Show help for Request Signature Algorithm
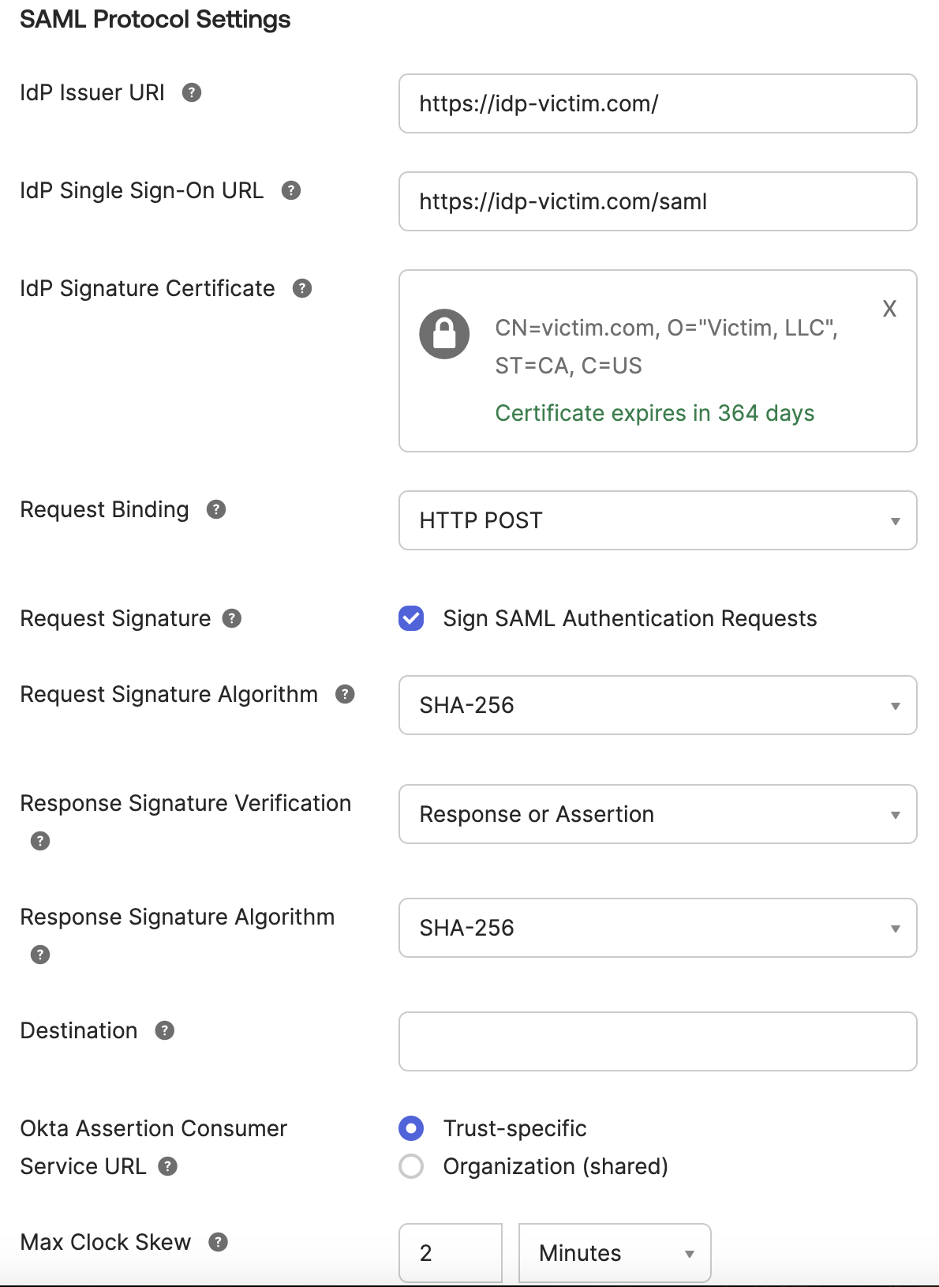Image resolution: width=939 pixels, height=1287 pixels. point(345,694)
